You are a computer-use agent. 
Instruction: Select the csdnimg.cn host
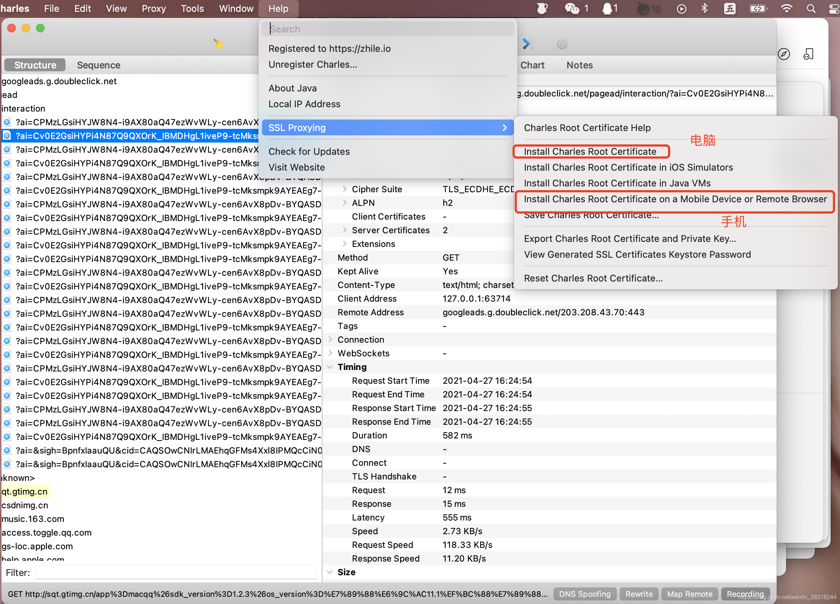24,505
